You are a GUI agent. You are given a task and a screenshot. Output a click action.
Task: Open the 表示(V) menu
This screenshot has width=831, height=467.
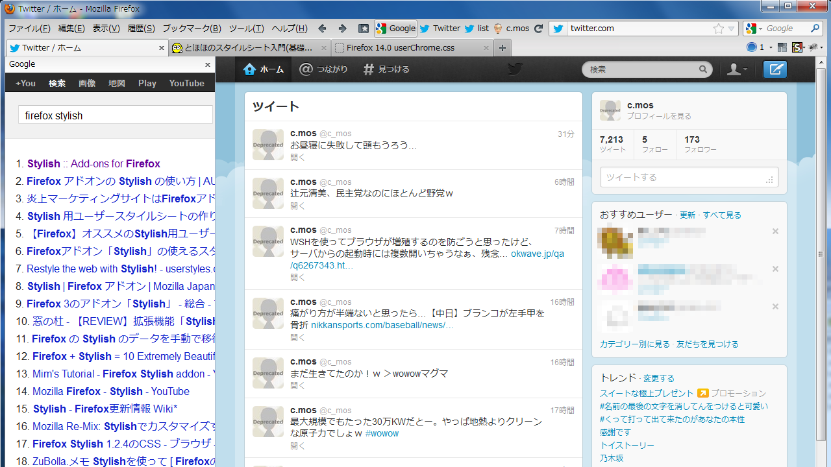click(106, 29)
